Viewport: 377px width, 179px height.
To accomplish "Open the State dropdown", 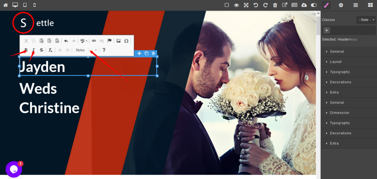I will pos(366,20).
